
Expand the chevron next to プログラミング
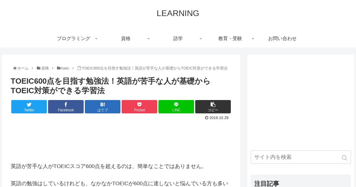pos(96,38)
